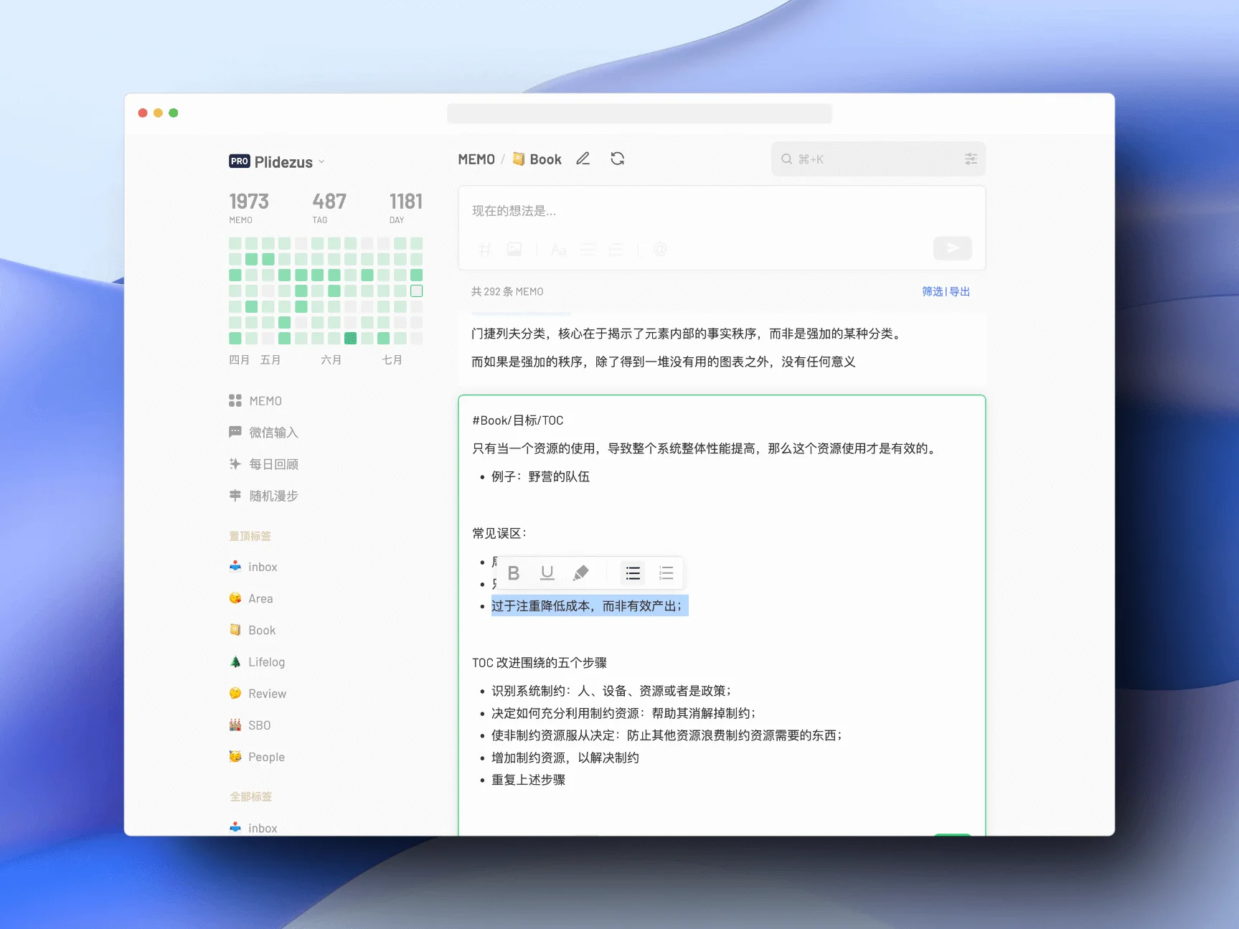
Task: Click the 随机漫步 signpost icon
Action: click(235, 495)
